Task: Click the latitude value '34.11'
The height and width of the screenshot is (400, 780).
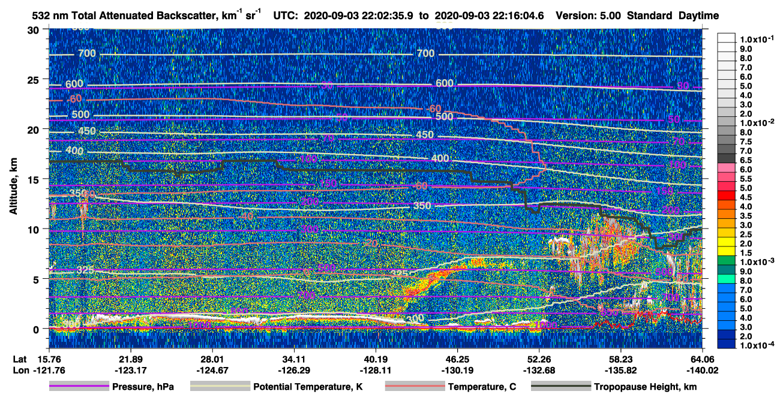Action: (294, 359)
